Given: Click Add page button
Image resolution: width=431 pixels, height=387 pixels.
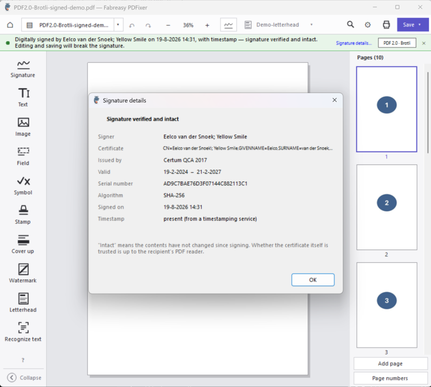Looking at the screenshot, I should (x=390, y=364).
